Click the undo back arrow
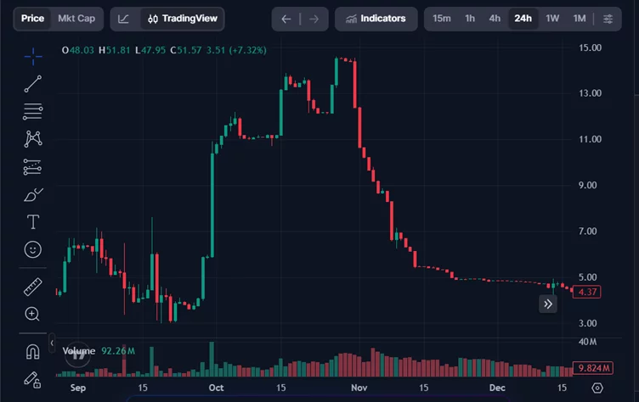This screenshot has height=402, width=639. 286,19
